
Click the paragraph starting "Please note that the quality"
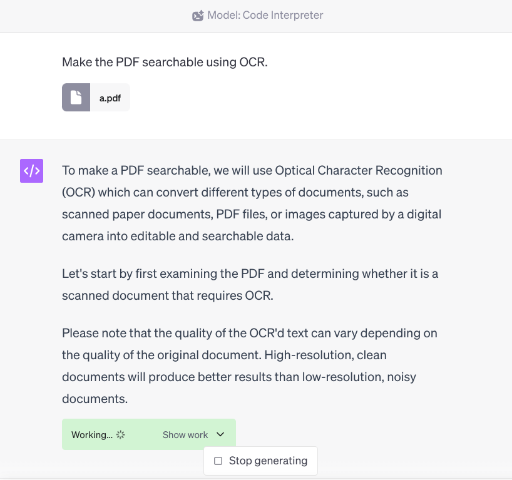[248, 366]
